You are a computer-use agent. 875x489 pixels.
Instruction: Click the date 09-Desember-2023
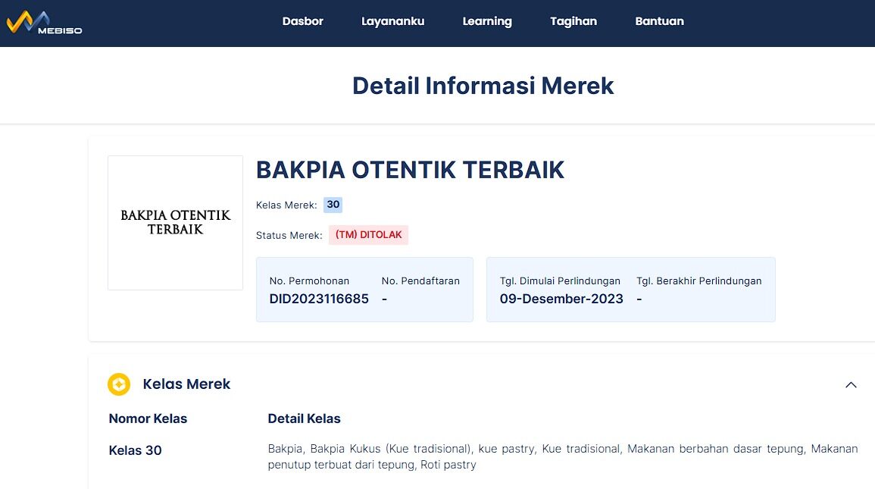561,299
